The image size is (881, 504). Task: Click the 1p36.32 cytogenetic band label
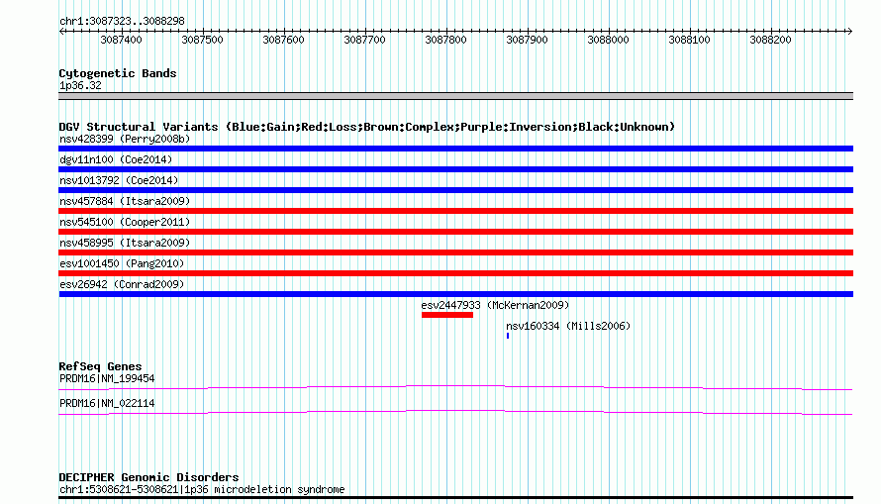80,85
